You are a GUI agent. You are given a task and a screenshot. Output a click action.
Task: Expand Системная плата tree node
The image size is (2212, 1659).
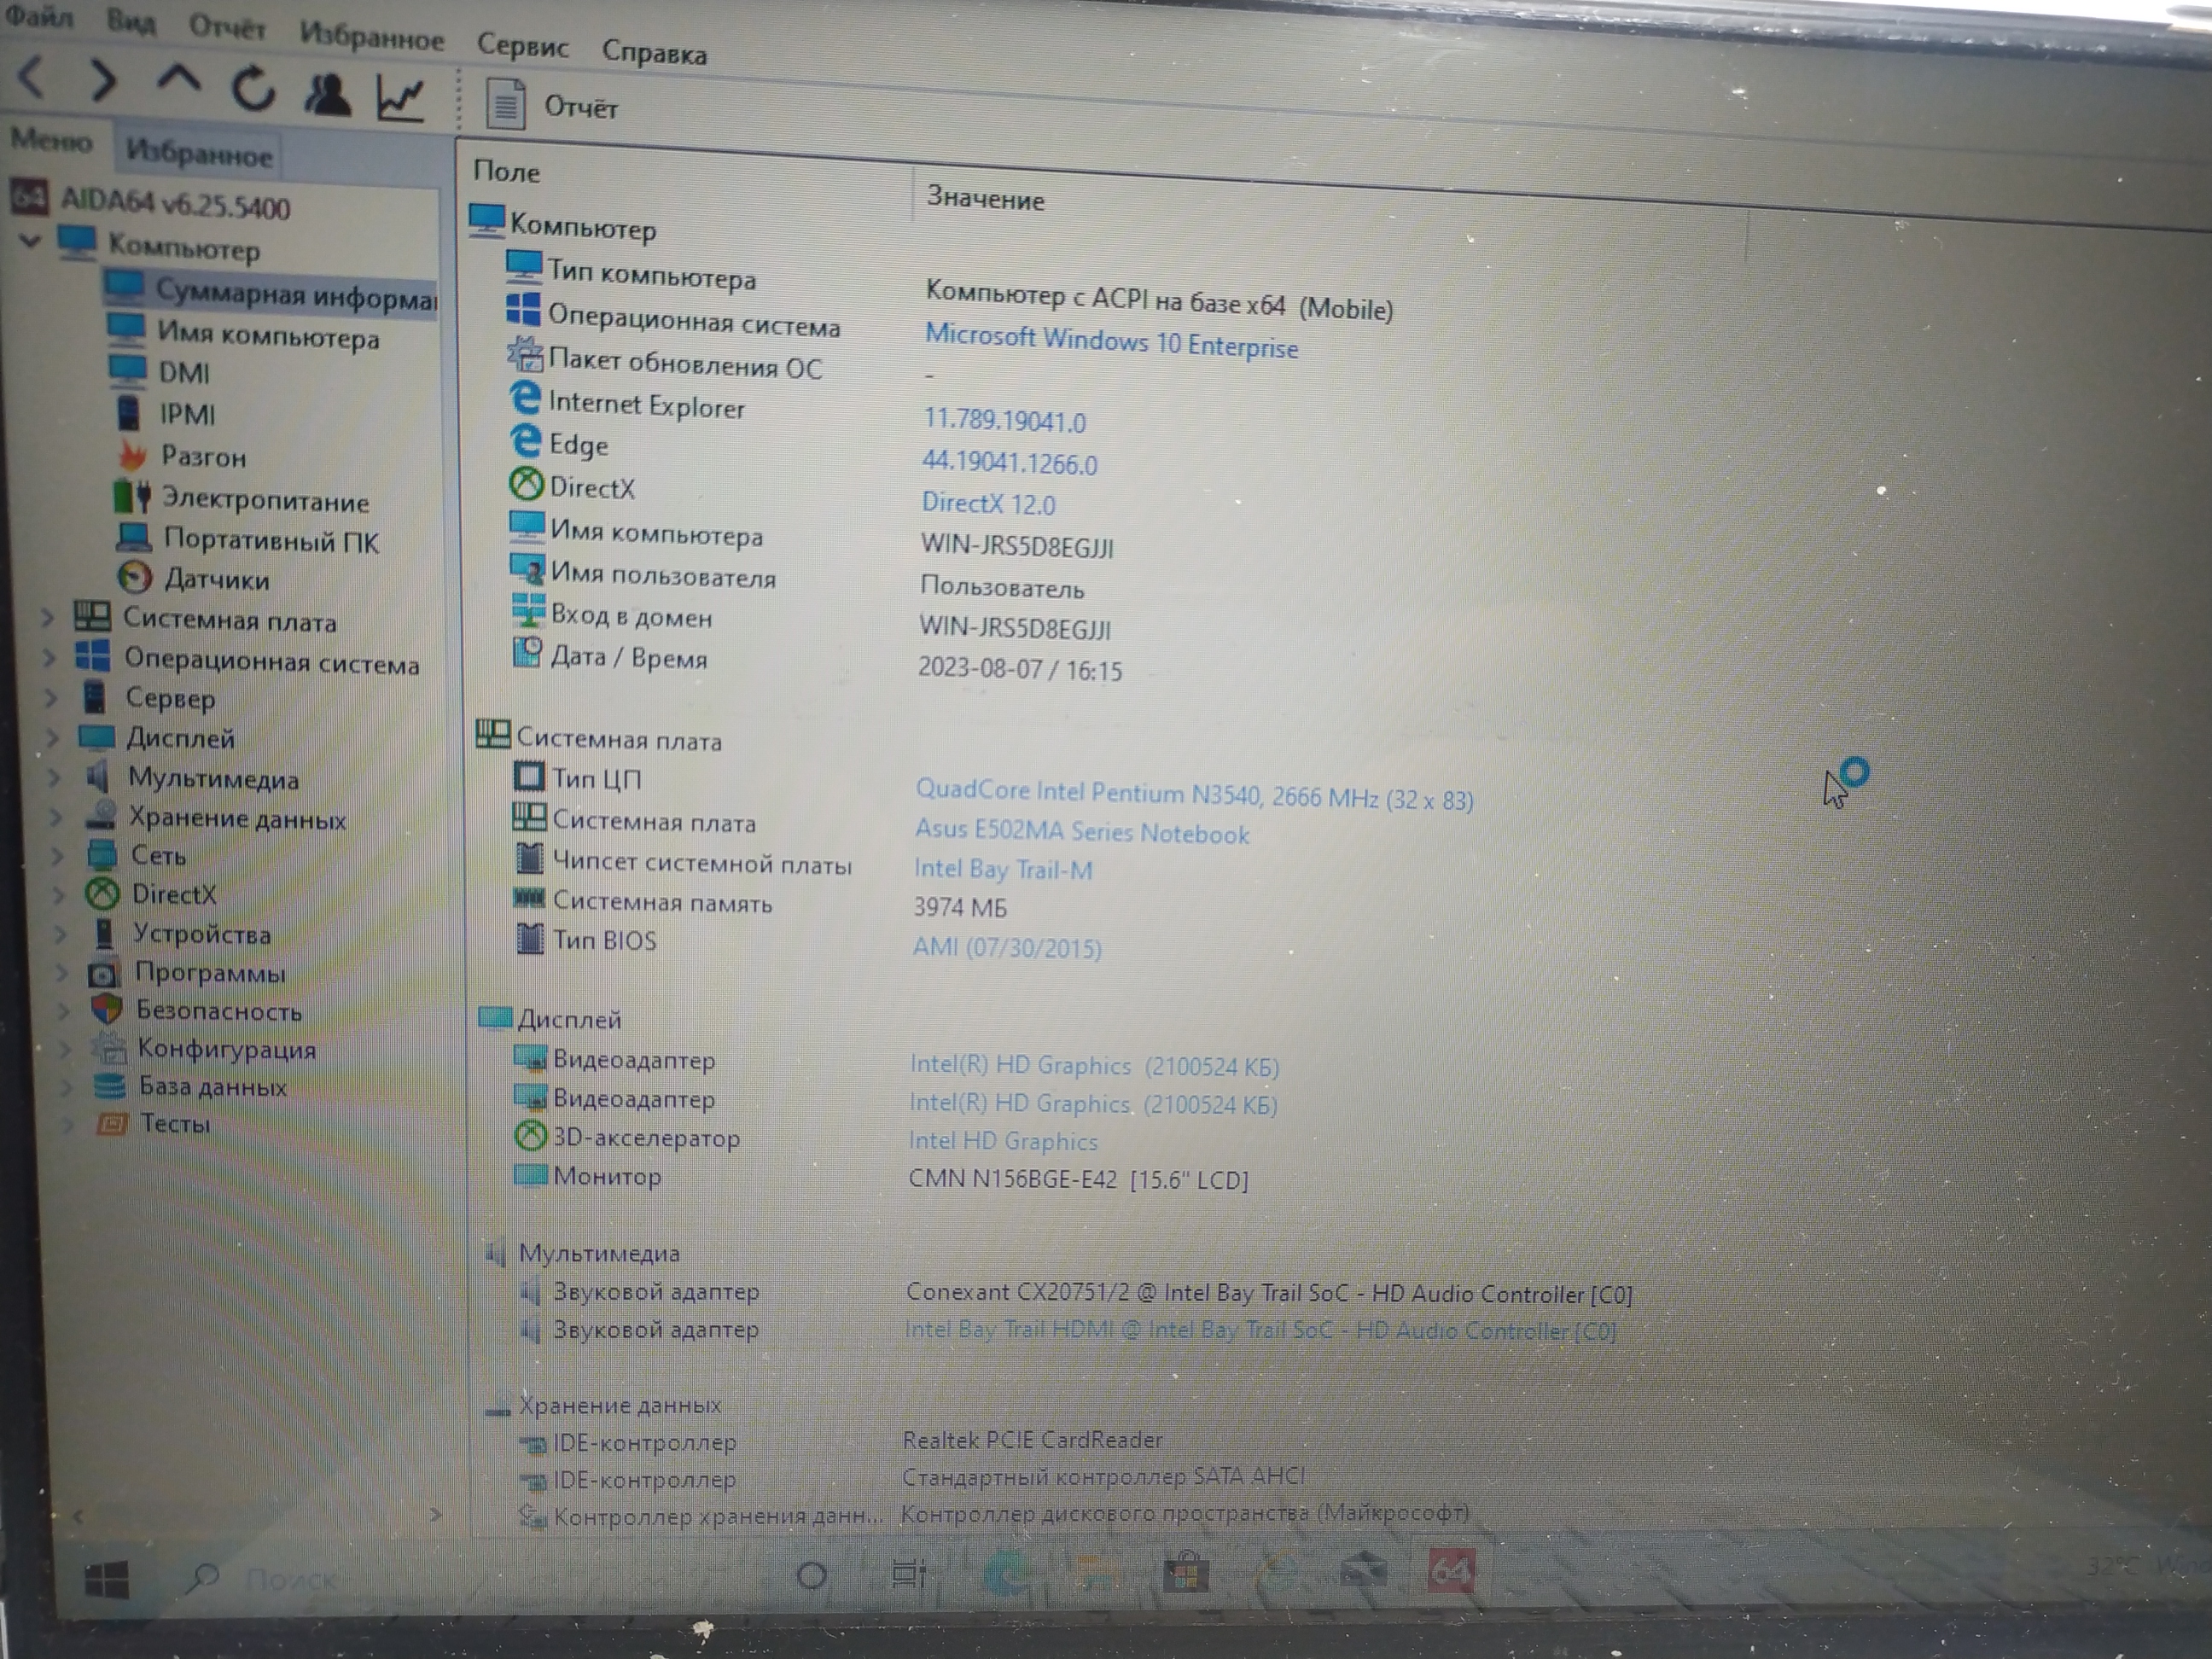click(47, 618)
